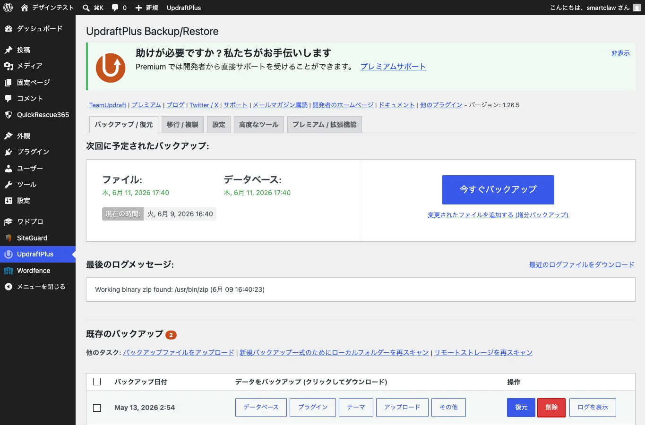Click the ダッシュボード gauge icon in sidebar

9,28
